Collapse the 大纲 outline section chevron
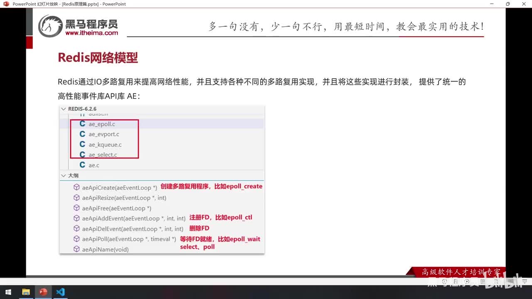 64,176
